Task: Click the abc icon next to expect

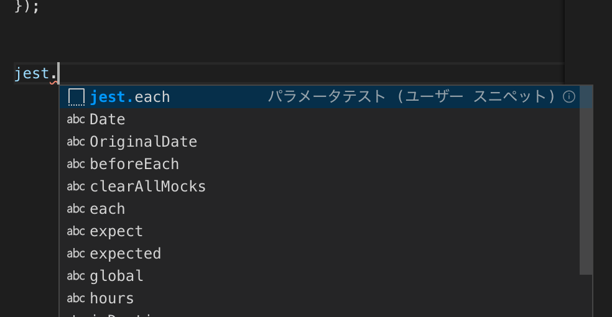Action: coord(76,231)
